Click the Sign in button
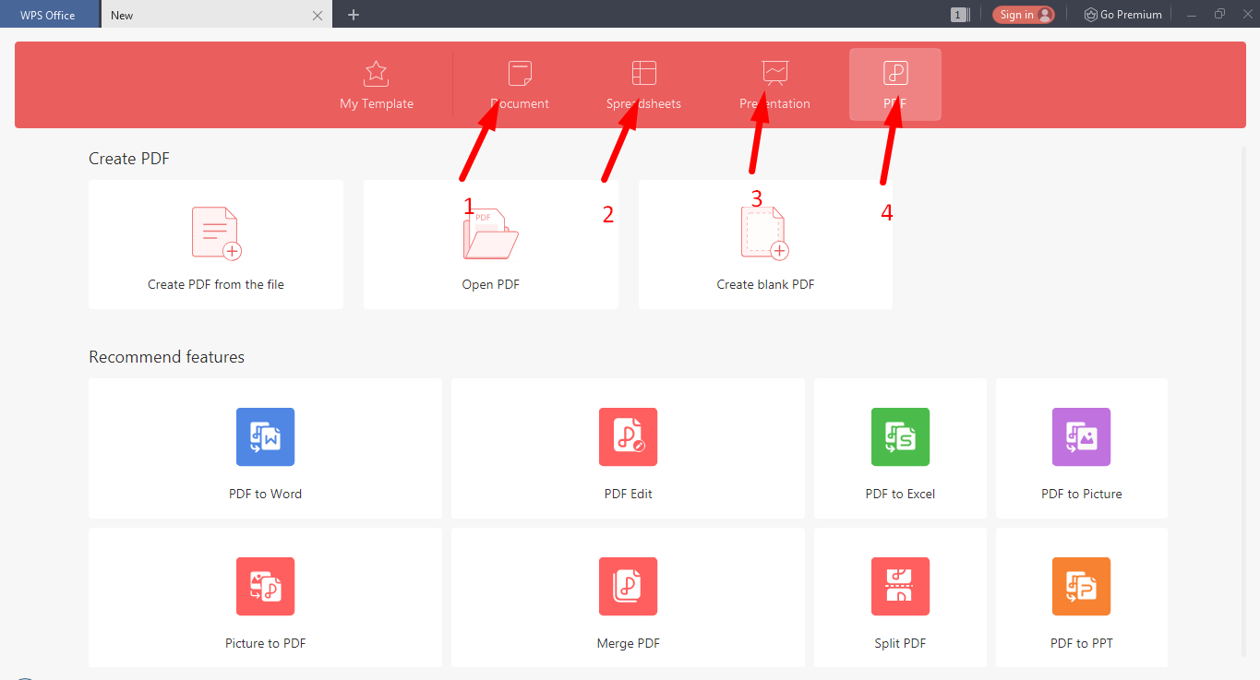 [1023, 14]
